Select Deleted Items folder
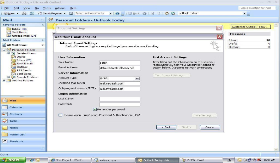 (x=26, y=53)
